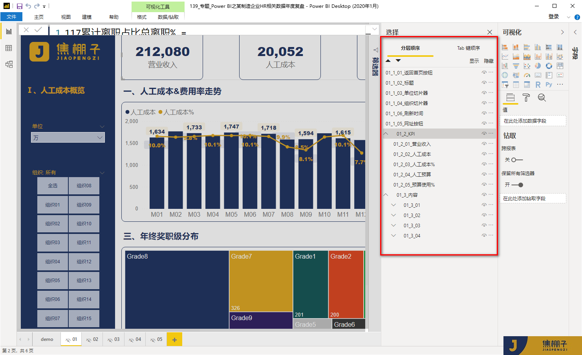582x355 pixels.
Task: Select the card (123) visual
Action: coord(538,75)
